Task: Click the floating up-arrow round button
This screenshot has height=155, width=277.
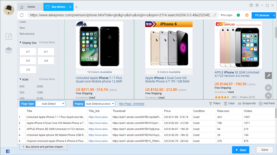Action: [268, 96]
